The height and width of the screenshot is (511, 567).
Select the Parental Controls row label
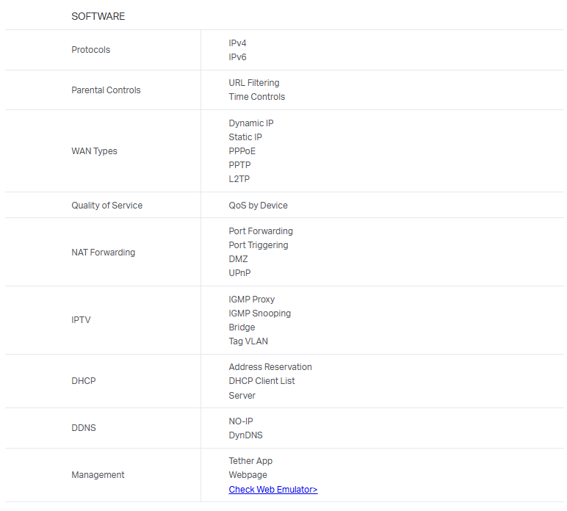[106, 90]
